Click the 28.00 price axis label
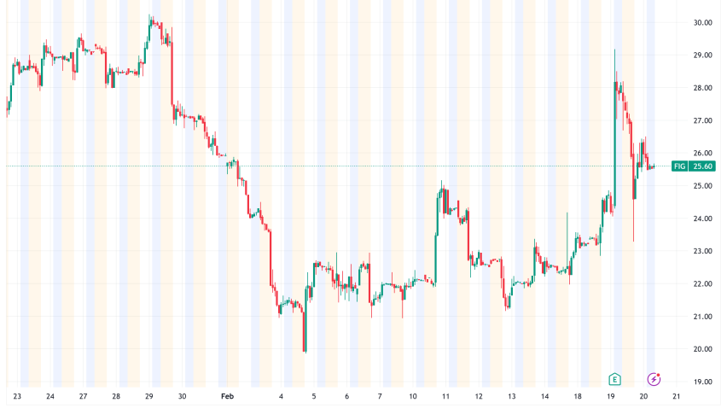 [x=702, y=88]
